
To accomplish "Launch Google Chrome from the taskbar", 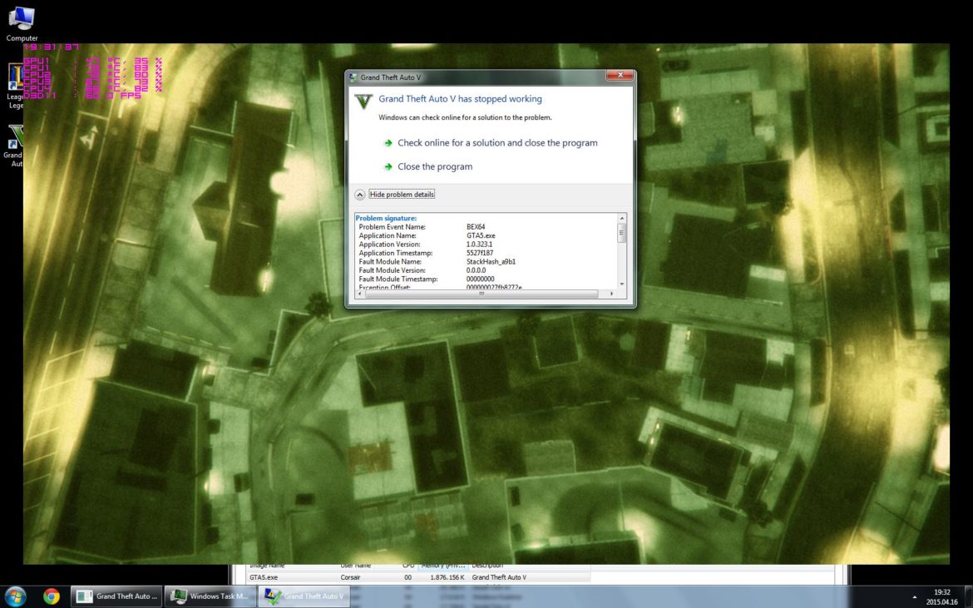I will 52,596.
